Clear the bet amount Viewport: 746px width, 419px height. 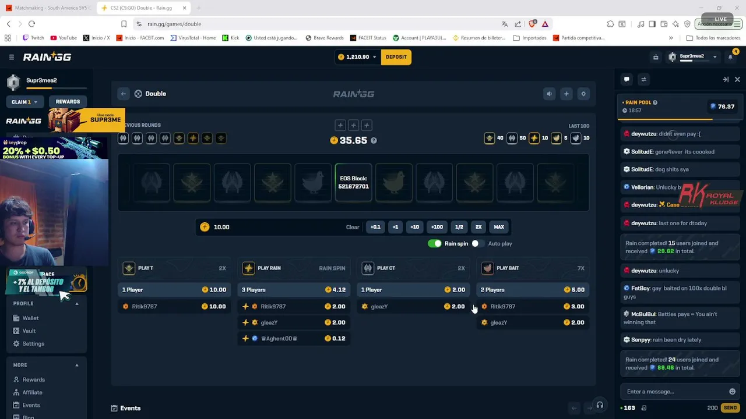click(353, 227)
